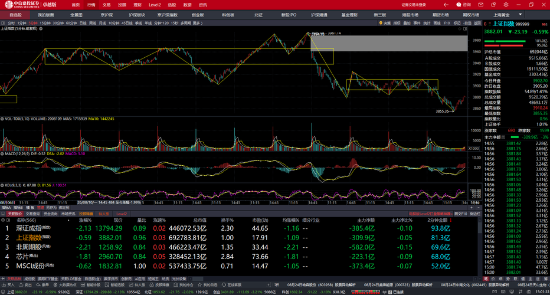Open 统计 statistics in chart toolbar

[x=427, y=23]
